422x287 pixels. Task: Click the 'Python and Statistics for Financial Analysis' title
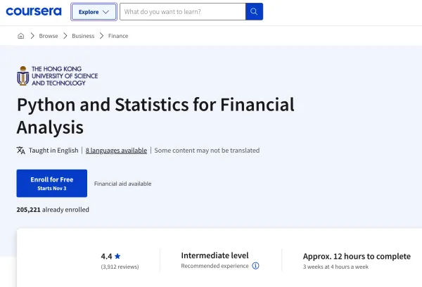pos(155,116)
